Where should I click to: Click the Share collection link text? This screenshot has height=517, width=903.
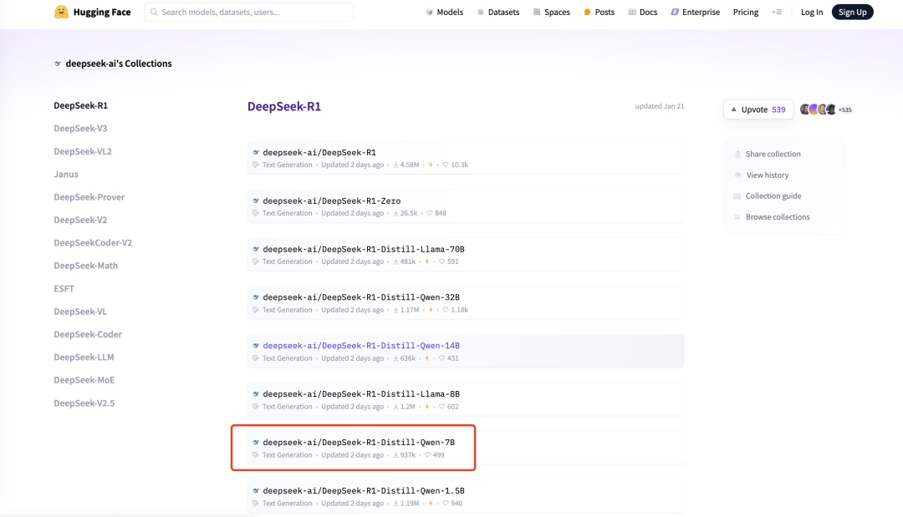[773, 155]
